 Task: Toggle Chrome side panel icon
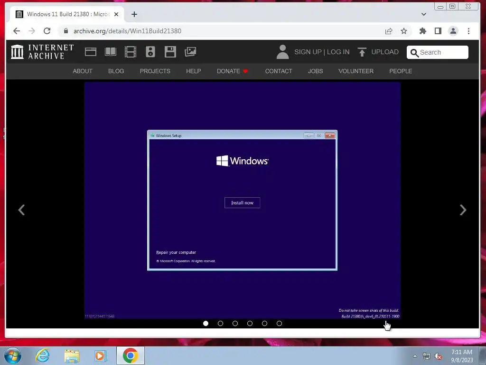438,31
